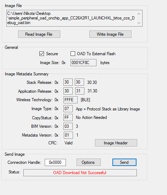
Task: Open the Send Image Options
Action: (89, 162)
